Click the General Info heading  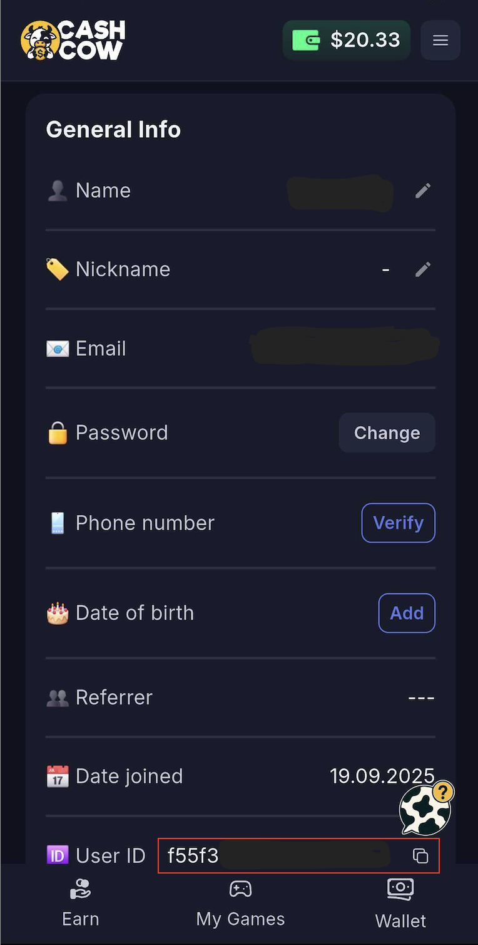click(x=113, y=130)
